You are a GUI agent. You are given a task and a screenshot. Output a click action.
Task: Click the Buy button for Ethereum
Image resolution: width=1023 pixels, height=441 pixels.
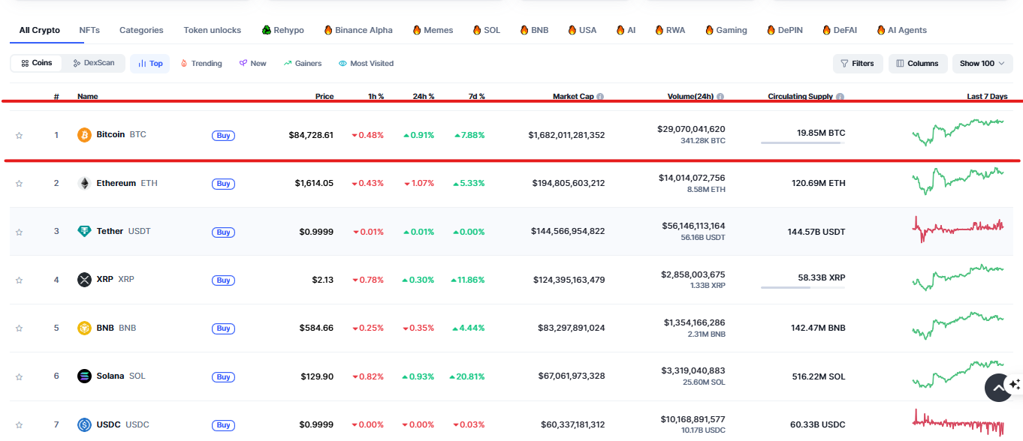coord(223,184)
